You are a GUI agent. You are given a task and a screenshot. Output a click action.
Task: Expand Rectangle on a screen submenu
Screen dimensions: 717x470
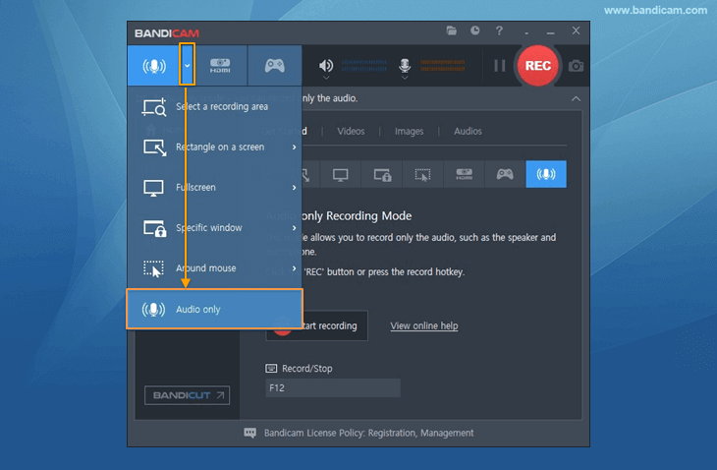tap(294, 147)
